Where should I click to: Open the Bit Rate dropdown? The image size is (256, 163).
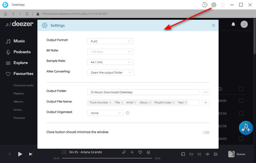[110, 52]
